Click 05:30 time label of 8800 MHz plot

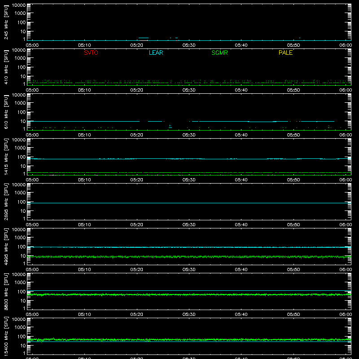[x=189, y=315]
